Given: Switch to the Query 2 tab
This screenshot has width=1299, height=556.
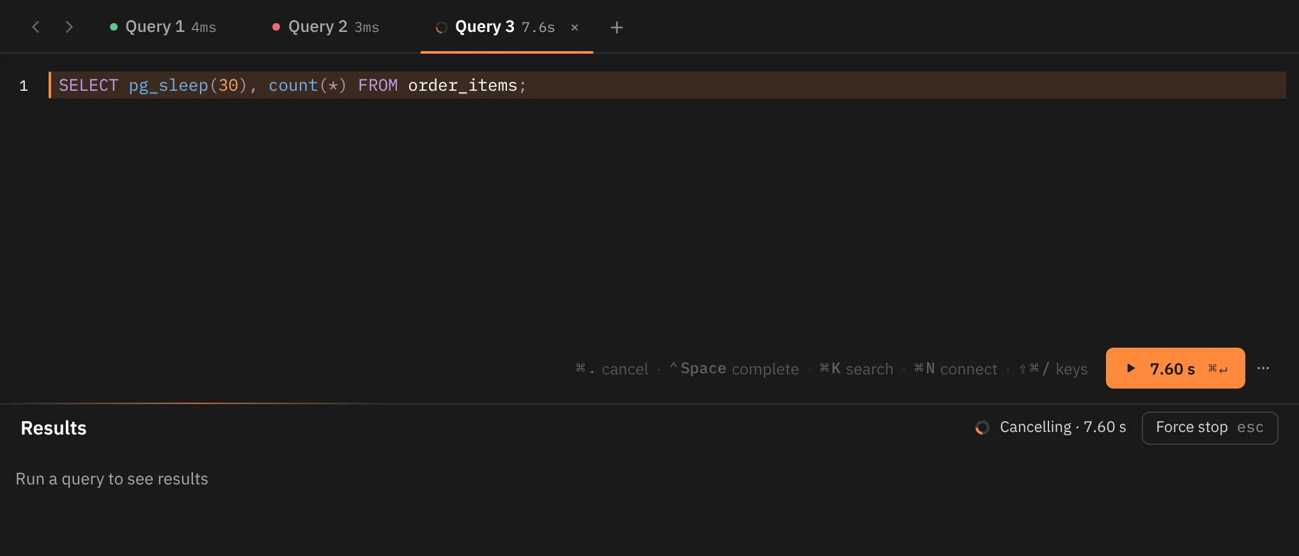Looking at the screenshot, I should (326, 27).
